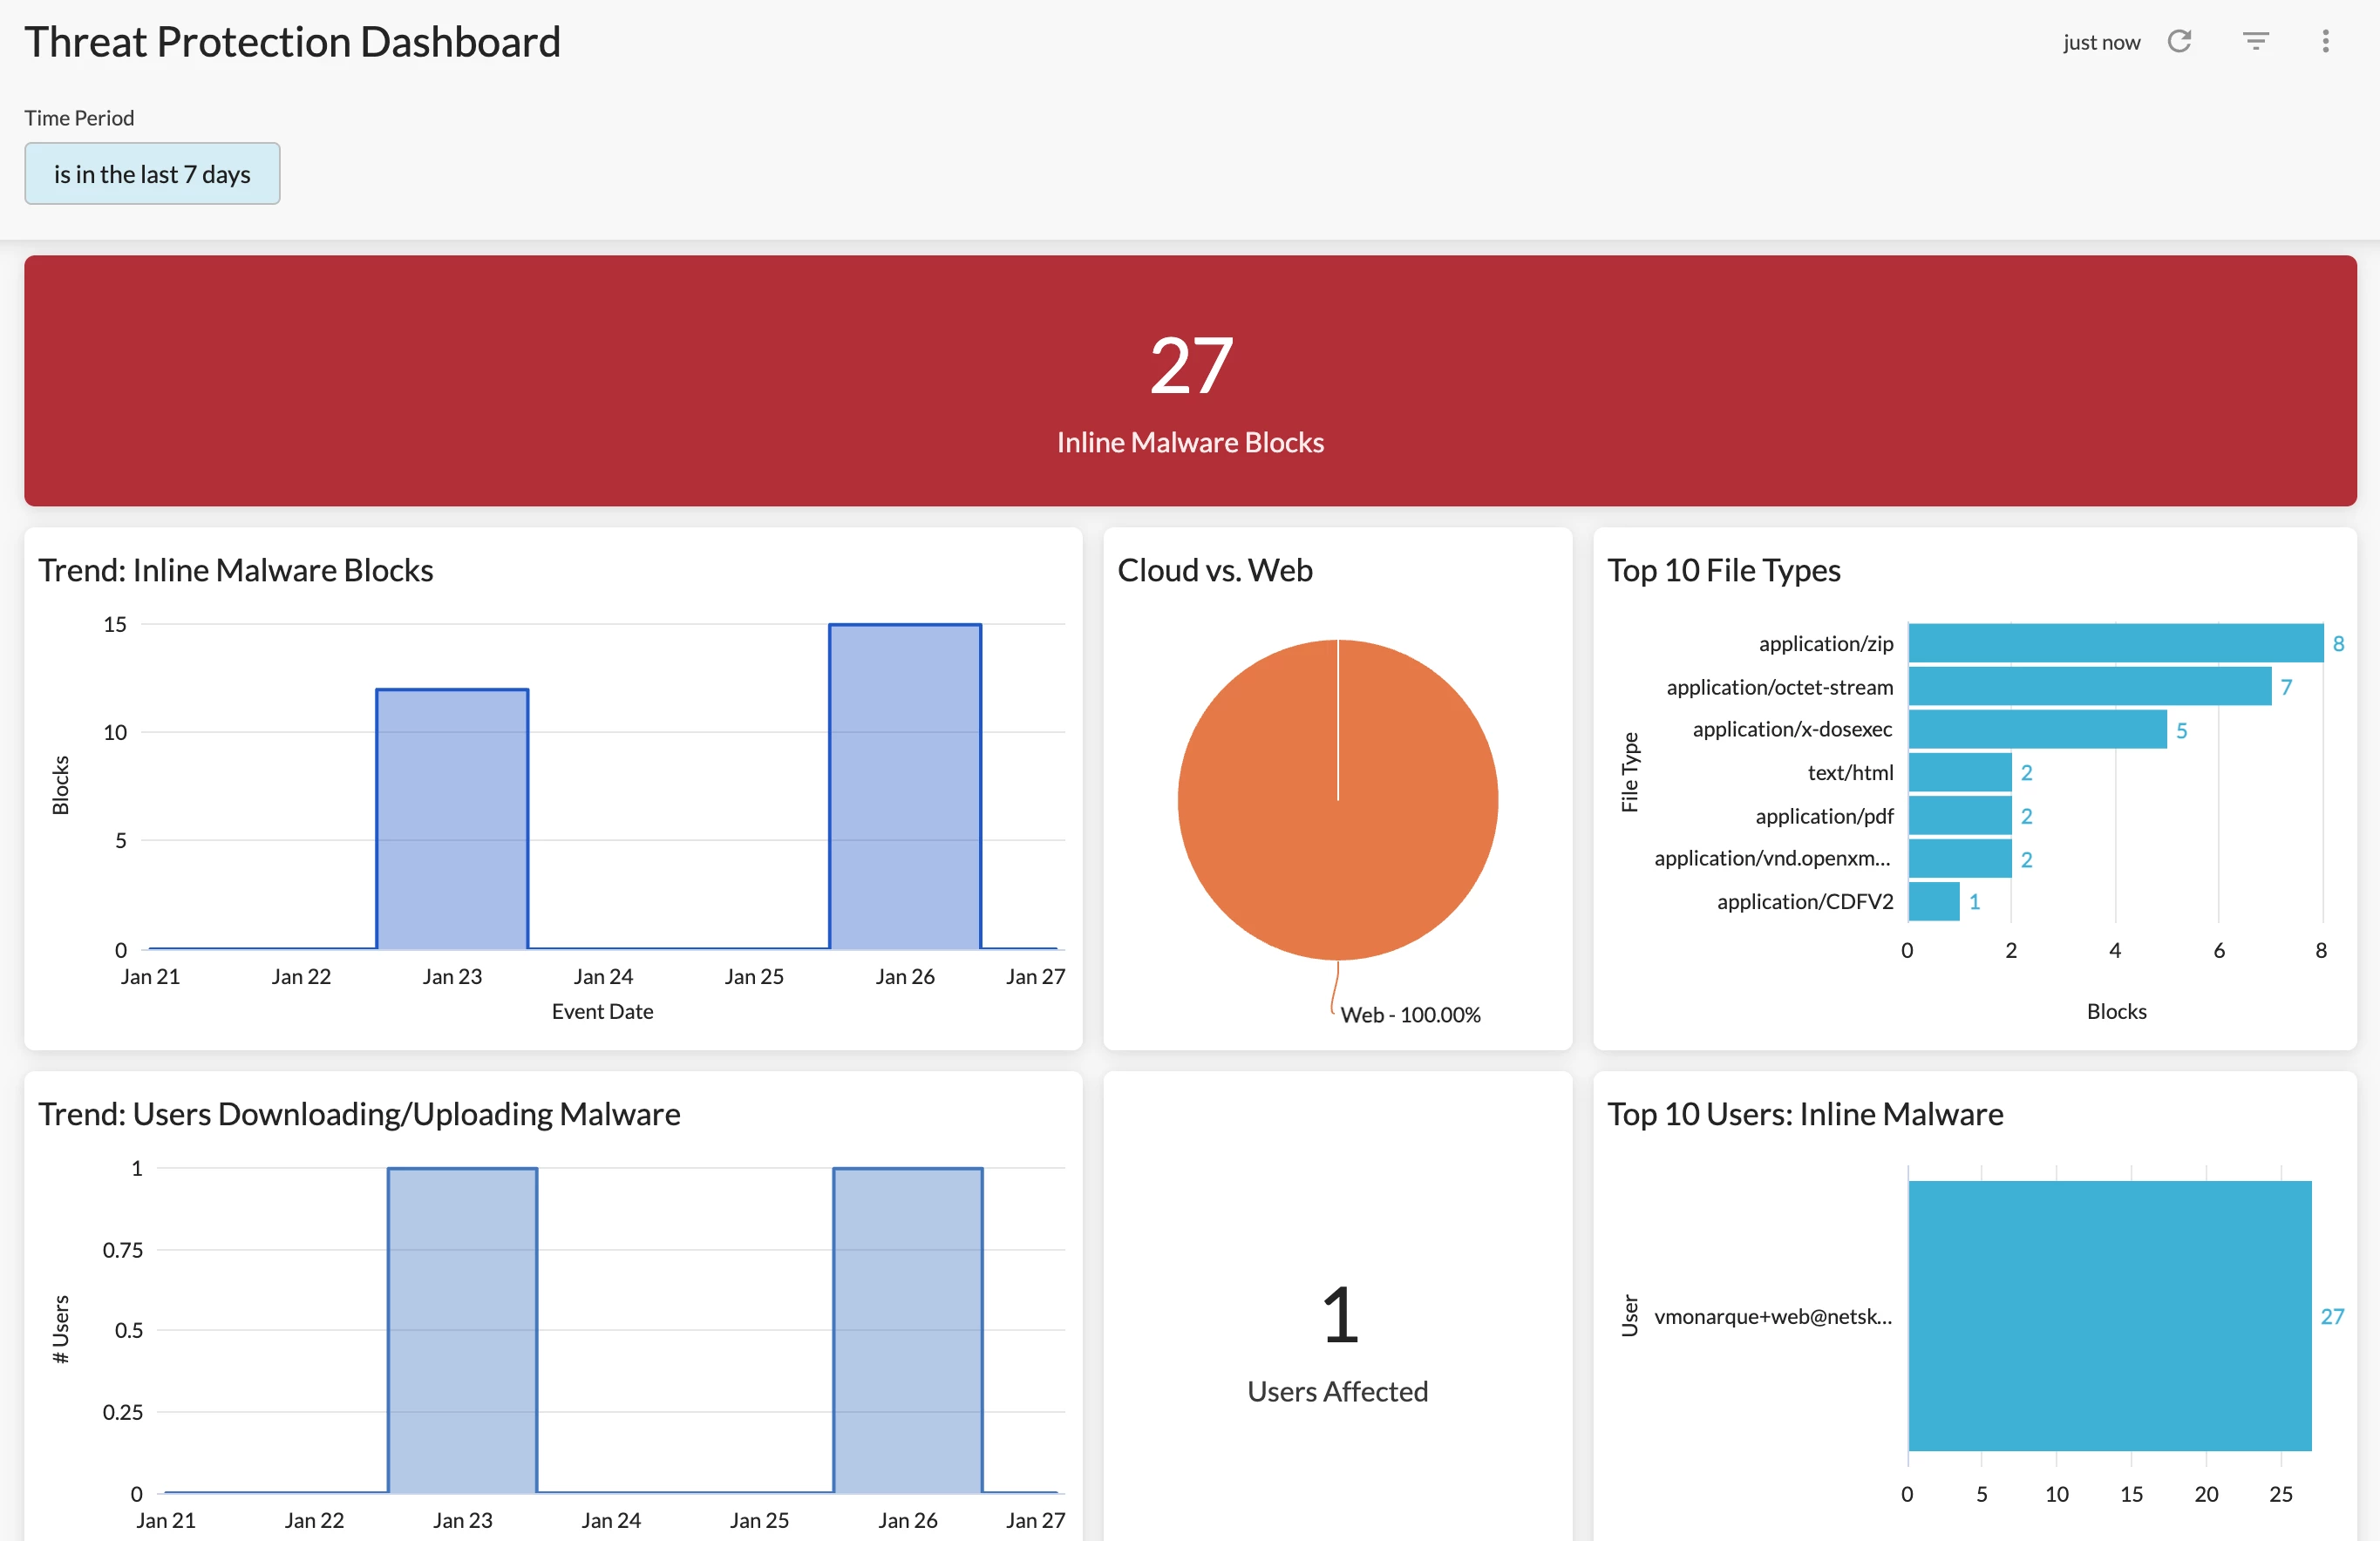2380x1541 pixels.
Task: Click the 1 Users Affected value
Action: 1338,1316
